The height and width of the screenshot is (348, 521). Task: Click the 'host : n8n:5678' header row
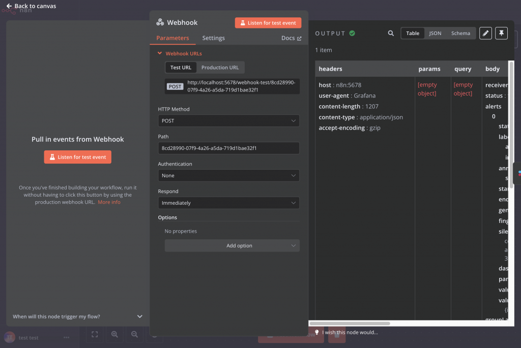[x=340, y=85]
